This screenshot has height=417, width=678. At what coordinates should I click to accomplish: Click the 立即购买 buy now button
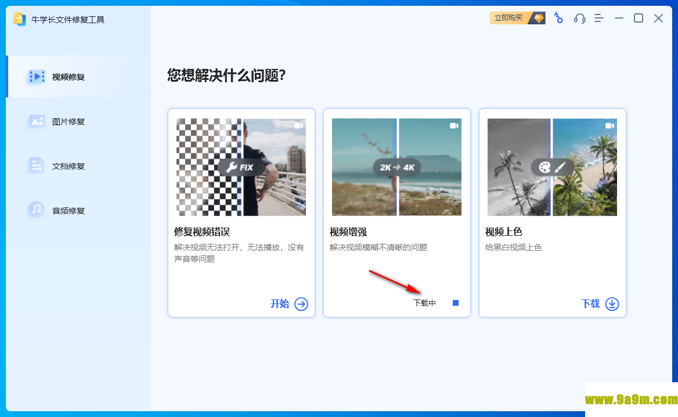tap(518, 18)
